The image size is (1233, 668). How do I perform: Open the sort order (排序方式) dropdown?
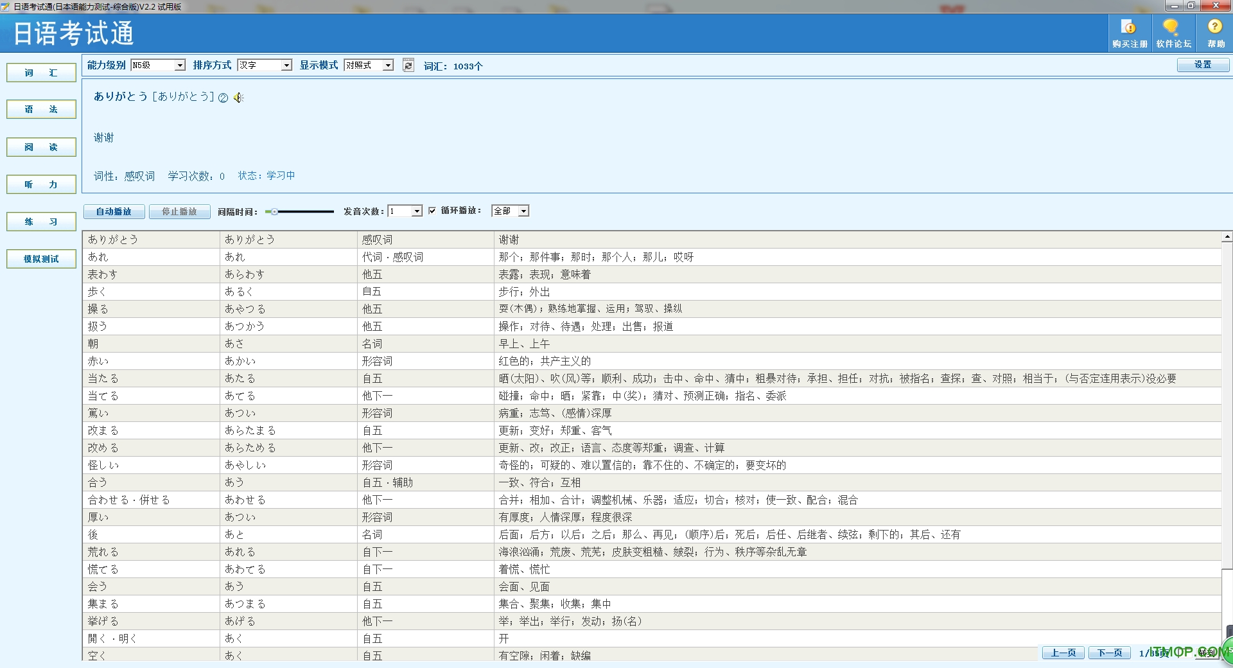(265, 65)
